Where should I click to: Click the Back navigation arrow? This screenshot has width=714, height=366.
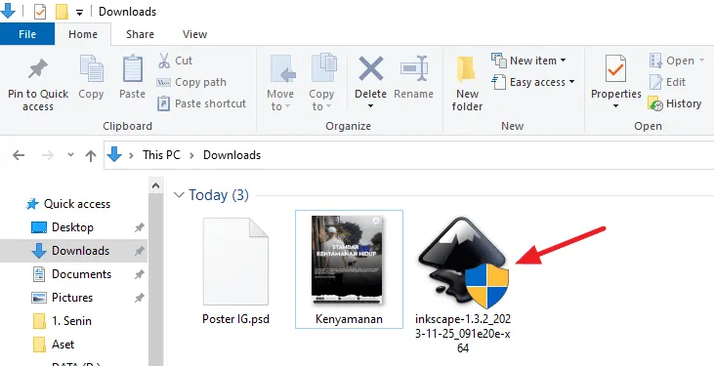19,156
